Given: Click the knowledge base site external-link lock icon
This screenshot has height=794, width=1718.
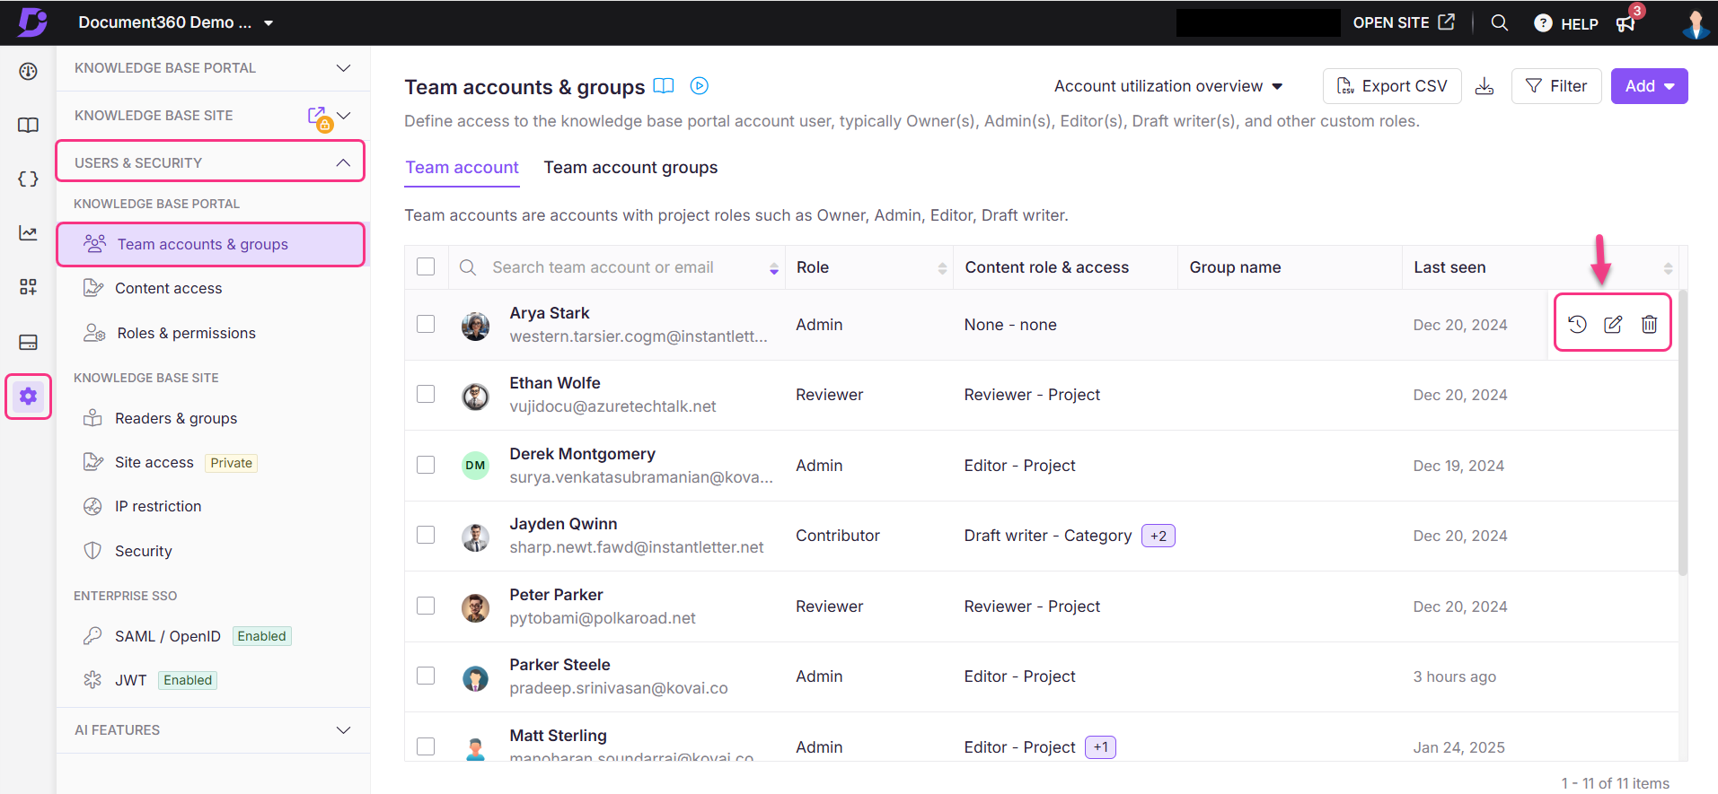Looking at the screenshot, I should click(320, 118).
